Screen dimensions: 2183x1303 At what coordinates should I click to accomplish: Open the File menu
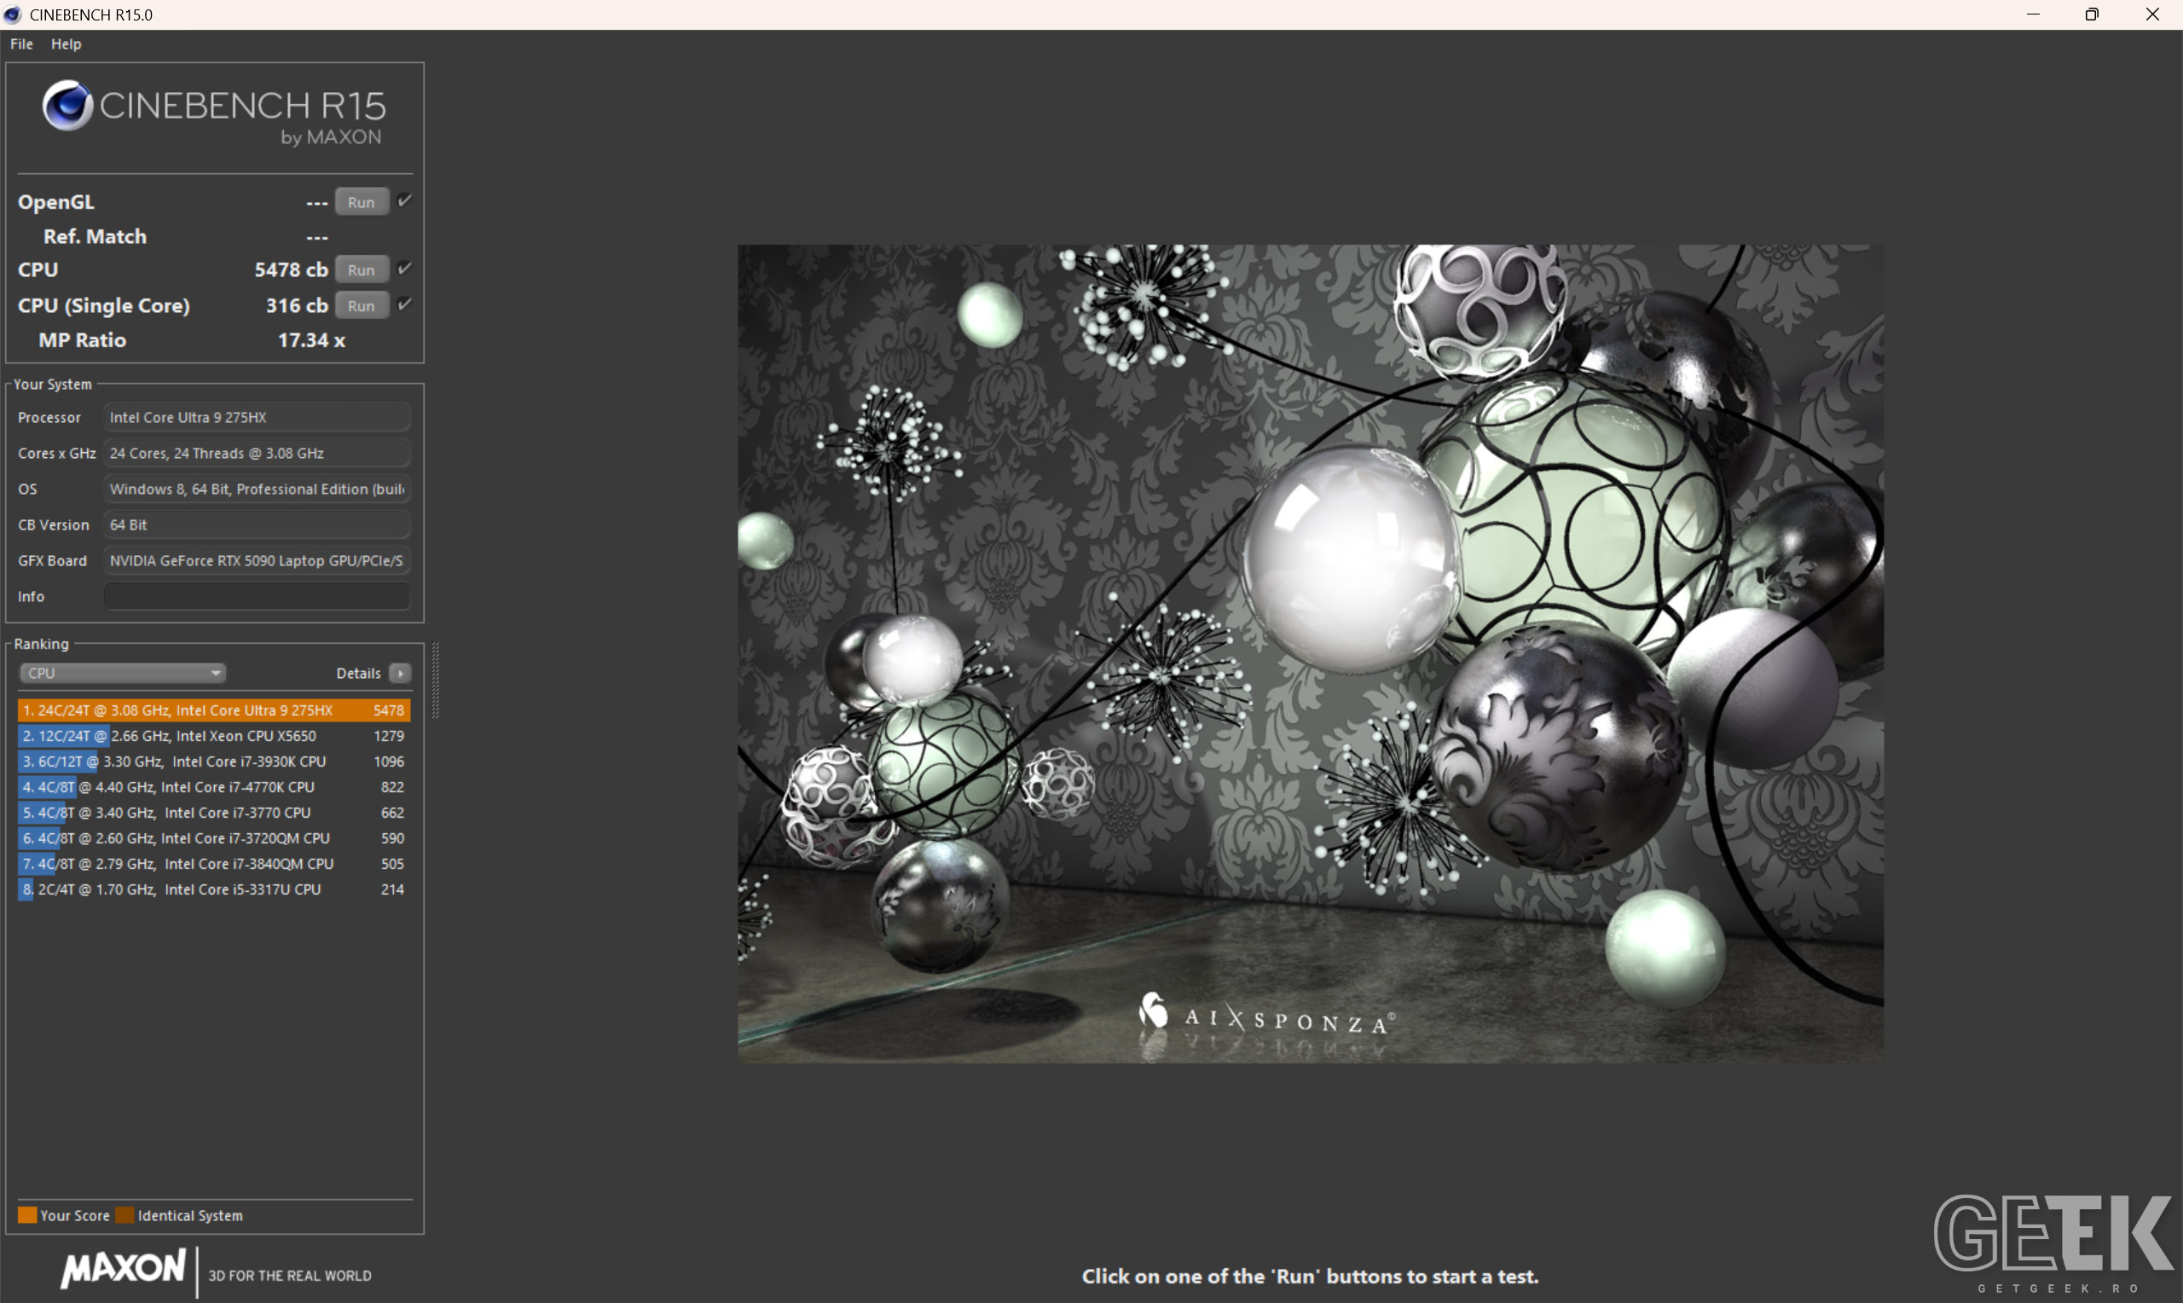pos(21,43)
